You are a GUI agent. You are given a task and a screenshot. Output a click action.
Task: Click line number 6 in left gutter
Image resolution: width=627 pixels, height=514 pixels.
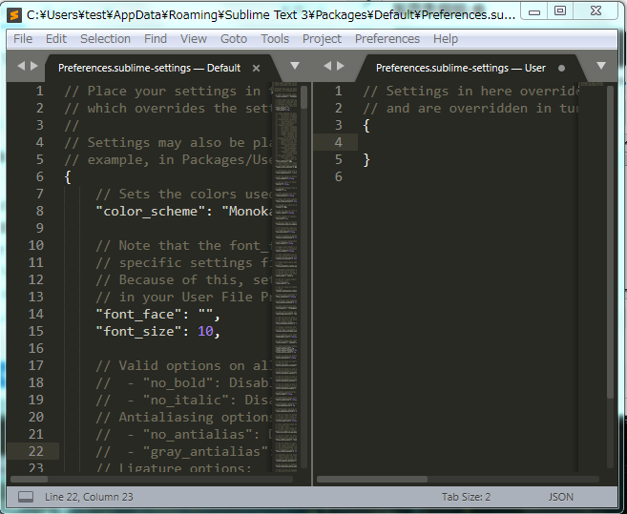point(39,176)
